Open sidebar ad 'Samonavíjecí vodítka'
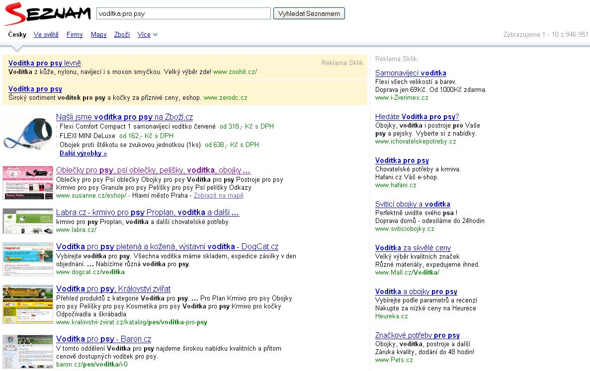Image resolution: width=590 pixels, height=371 pixels. click(x=411, y=74)
